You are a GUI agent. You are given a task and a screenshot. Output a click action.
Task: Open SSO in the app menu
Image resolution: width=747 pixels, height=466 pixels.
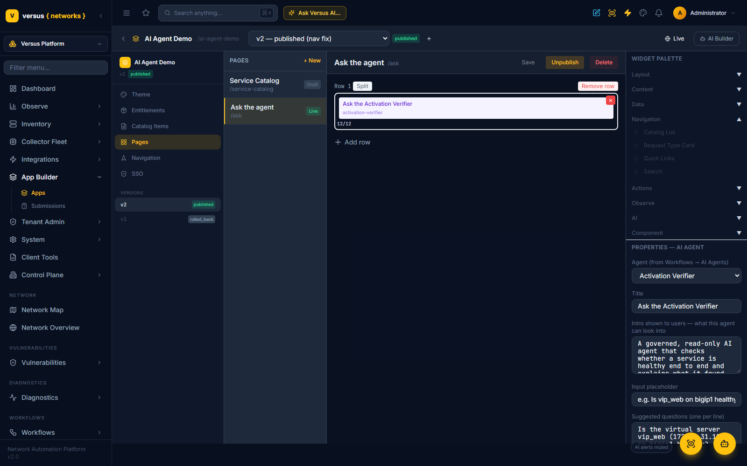click(168, 174)
